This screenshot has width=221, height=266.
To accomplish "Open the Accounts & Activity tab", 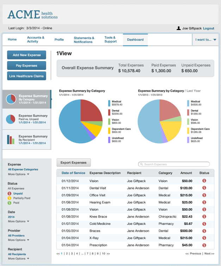I will 36,39.
